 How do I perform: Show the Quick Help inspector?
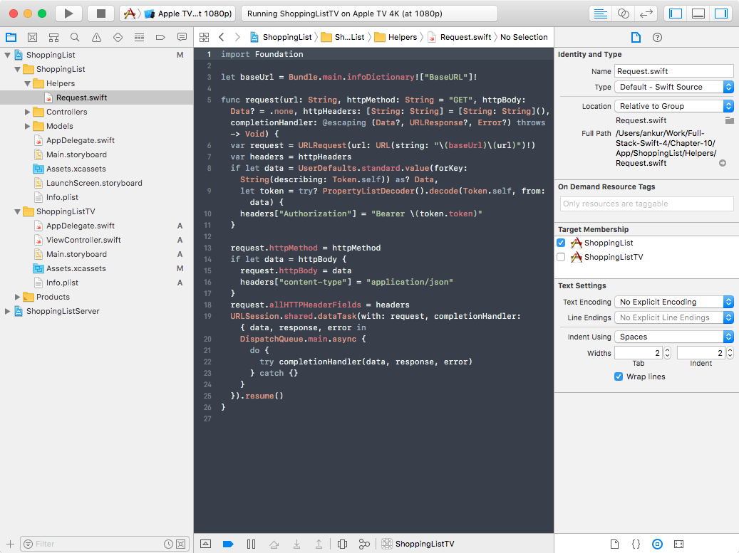657,37
